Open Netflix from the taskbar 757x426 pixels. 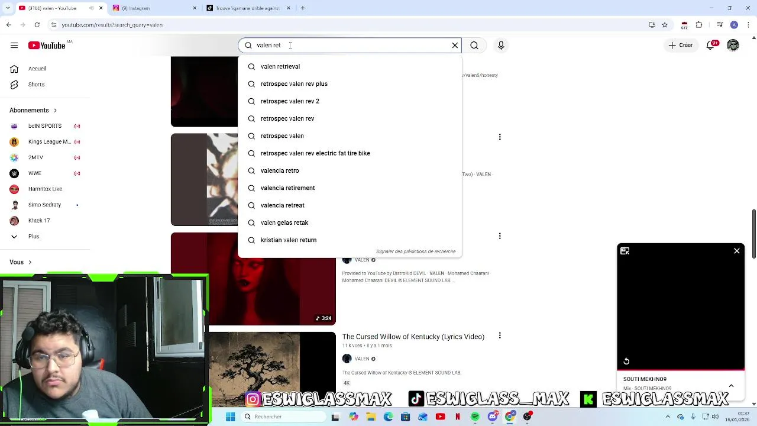coord(458,417)
